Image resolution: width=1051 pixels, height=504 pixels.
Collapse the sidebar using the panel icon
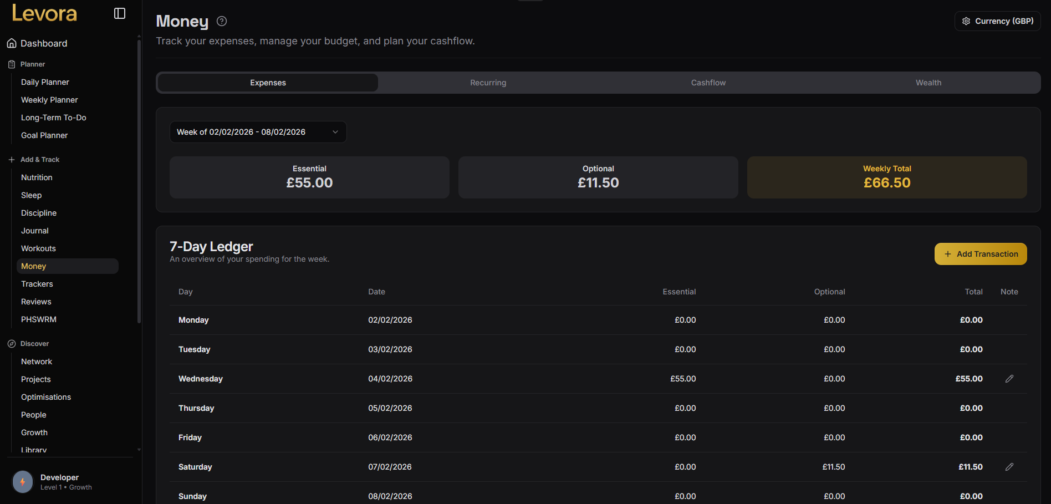119,13
